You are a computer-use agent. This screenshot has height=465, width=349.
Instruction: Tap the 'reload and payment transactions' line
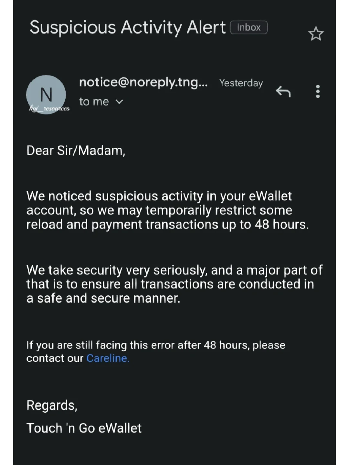[x=167, y=224]
